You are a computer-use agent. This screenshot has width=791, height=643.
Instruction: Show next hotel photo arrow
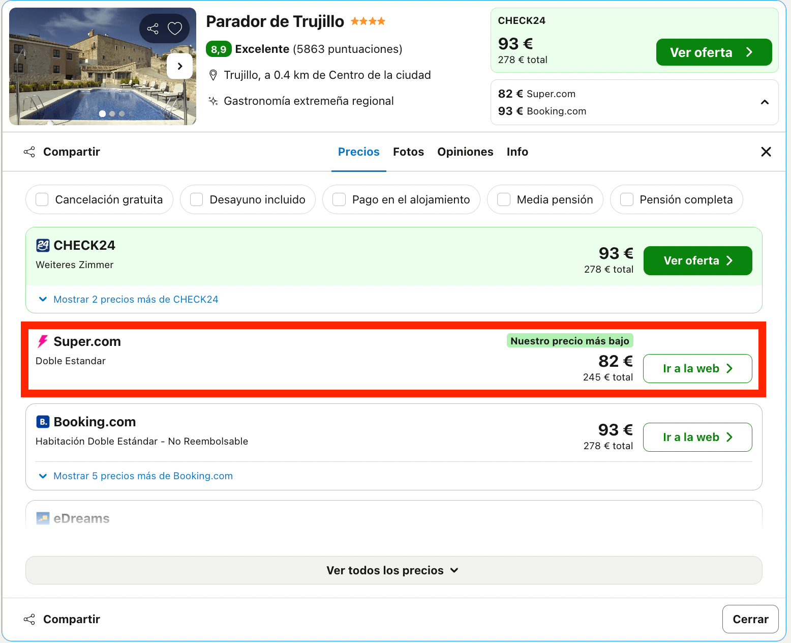coord(179,66)
